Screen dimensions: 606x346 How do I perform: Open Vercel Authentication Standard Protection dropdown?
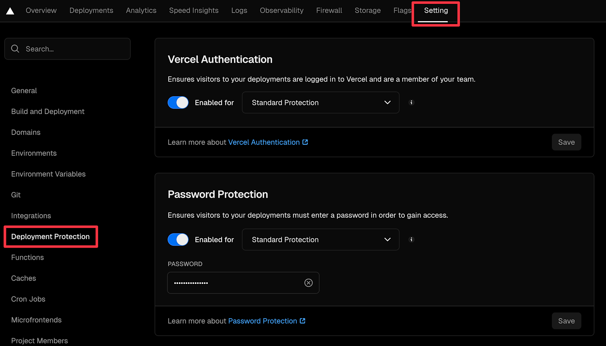point(320,103)
